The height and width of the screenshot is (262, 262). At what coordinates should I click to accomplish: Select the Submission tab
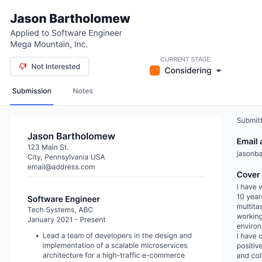[x=32, y=91]
